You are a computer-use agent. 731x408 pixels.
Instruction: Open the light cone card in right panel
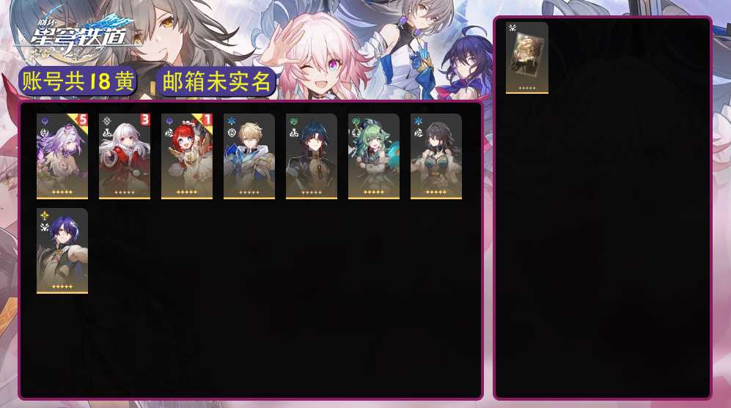(527, 58)
